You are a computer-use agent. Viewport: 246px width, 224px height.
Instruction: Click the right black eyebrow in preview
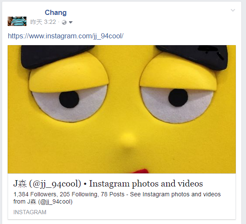point(193,57)
